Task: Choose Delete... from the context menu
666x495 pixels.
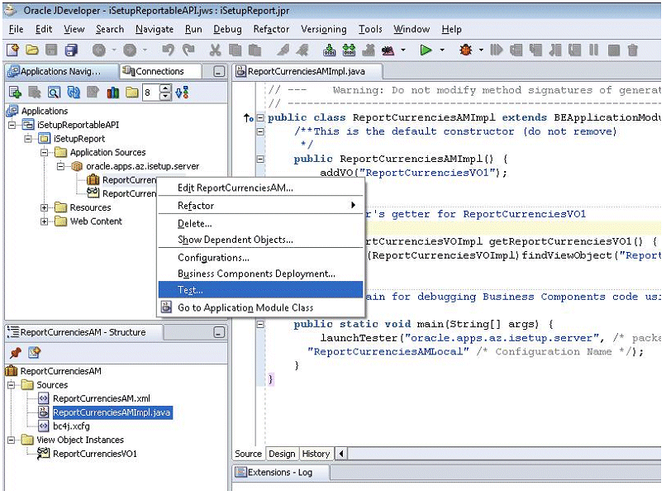Action: coord(260,223)
